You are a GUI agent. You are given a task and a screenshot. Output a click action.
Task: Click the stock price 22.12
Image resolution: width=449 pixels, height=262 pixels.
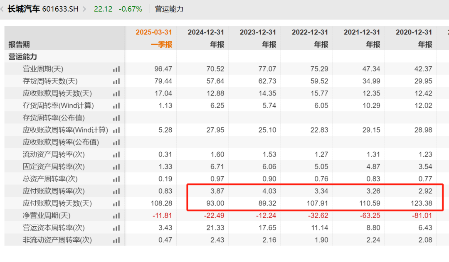click(103, 9)
